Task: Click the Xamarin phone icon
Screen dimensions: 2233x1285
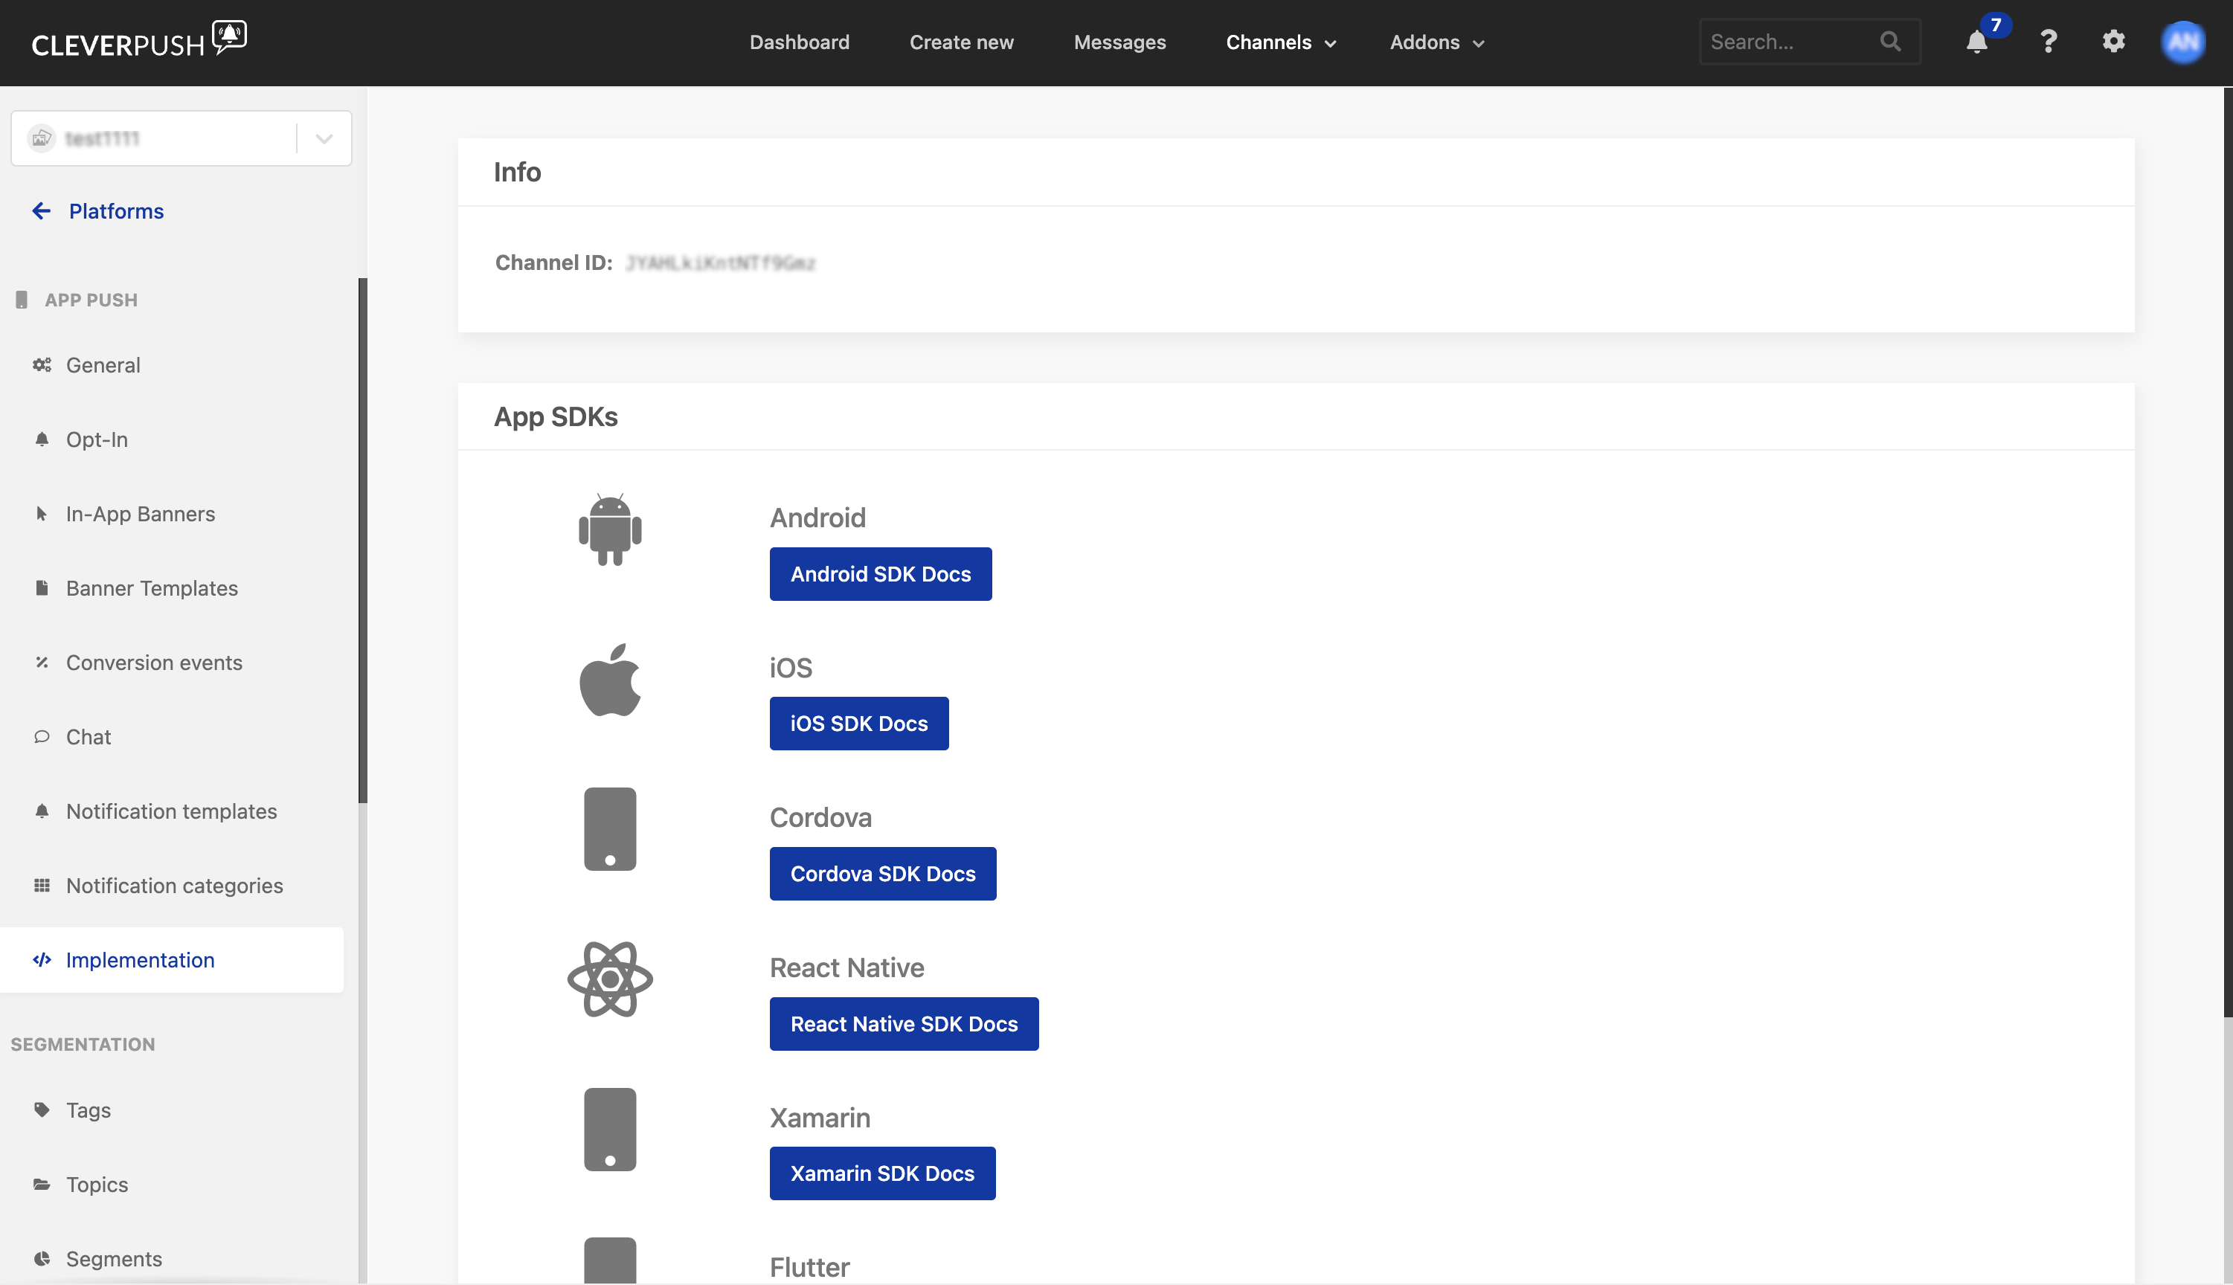Action: point(610,1129)
